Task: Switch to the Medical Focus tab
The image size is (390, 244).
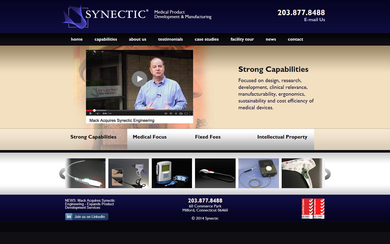Action: (x=150, y=137)
